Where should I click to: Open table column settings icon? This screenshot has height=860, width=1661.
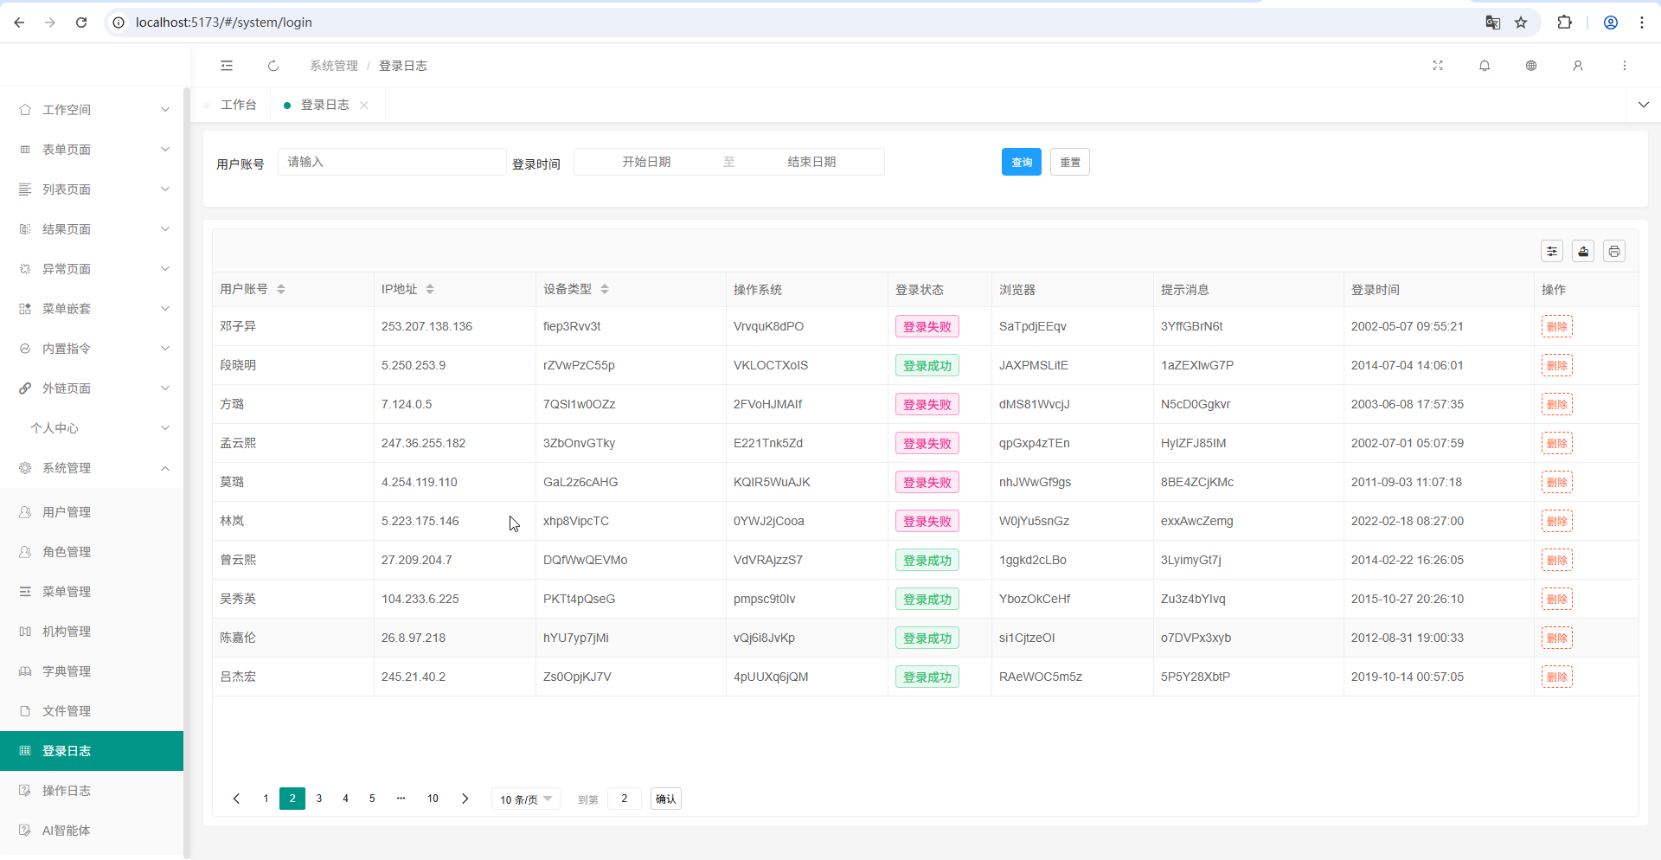[1552, 251]
